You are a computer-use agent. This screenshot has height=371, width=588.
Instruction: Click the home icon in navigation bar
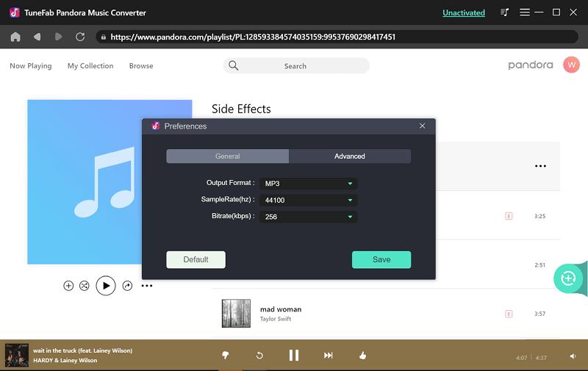pos(15,37)
